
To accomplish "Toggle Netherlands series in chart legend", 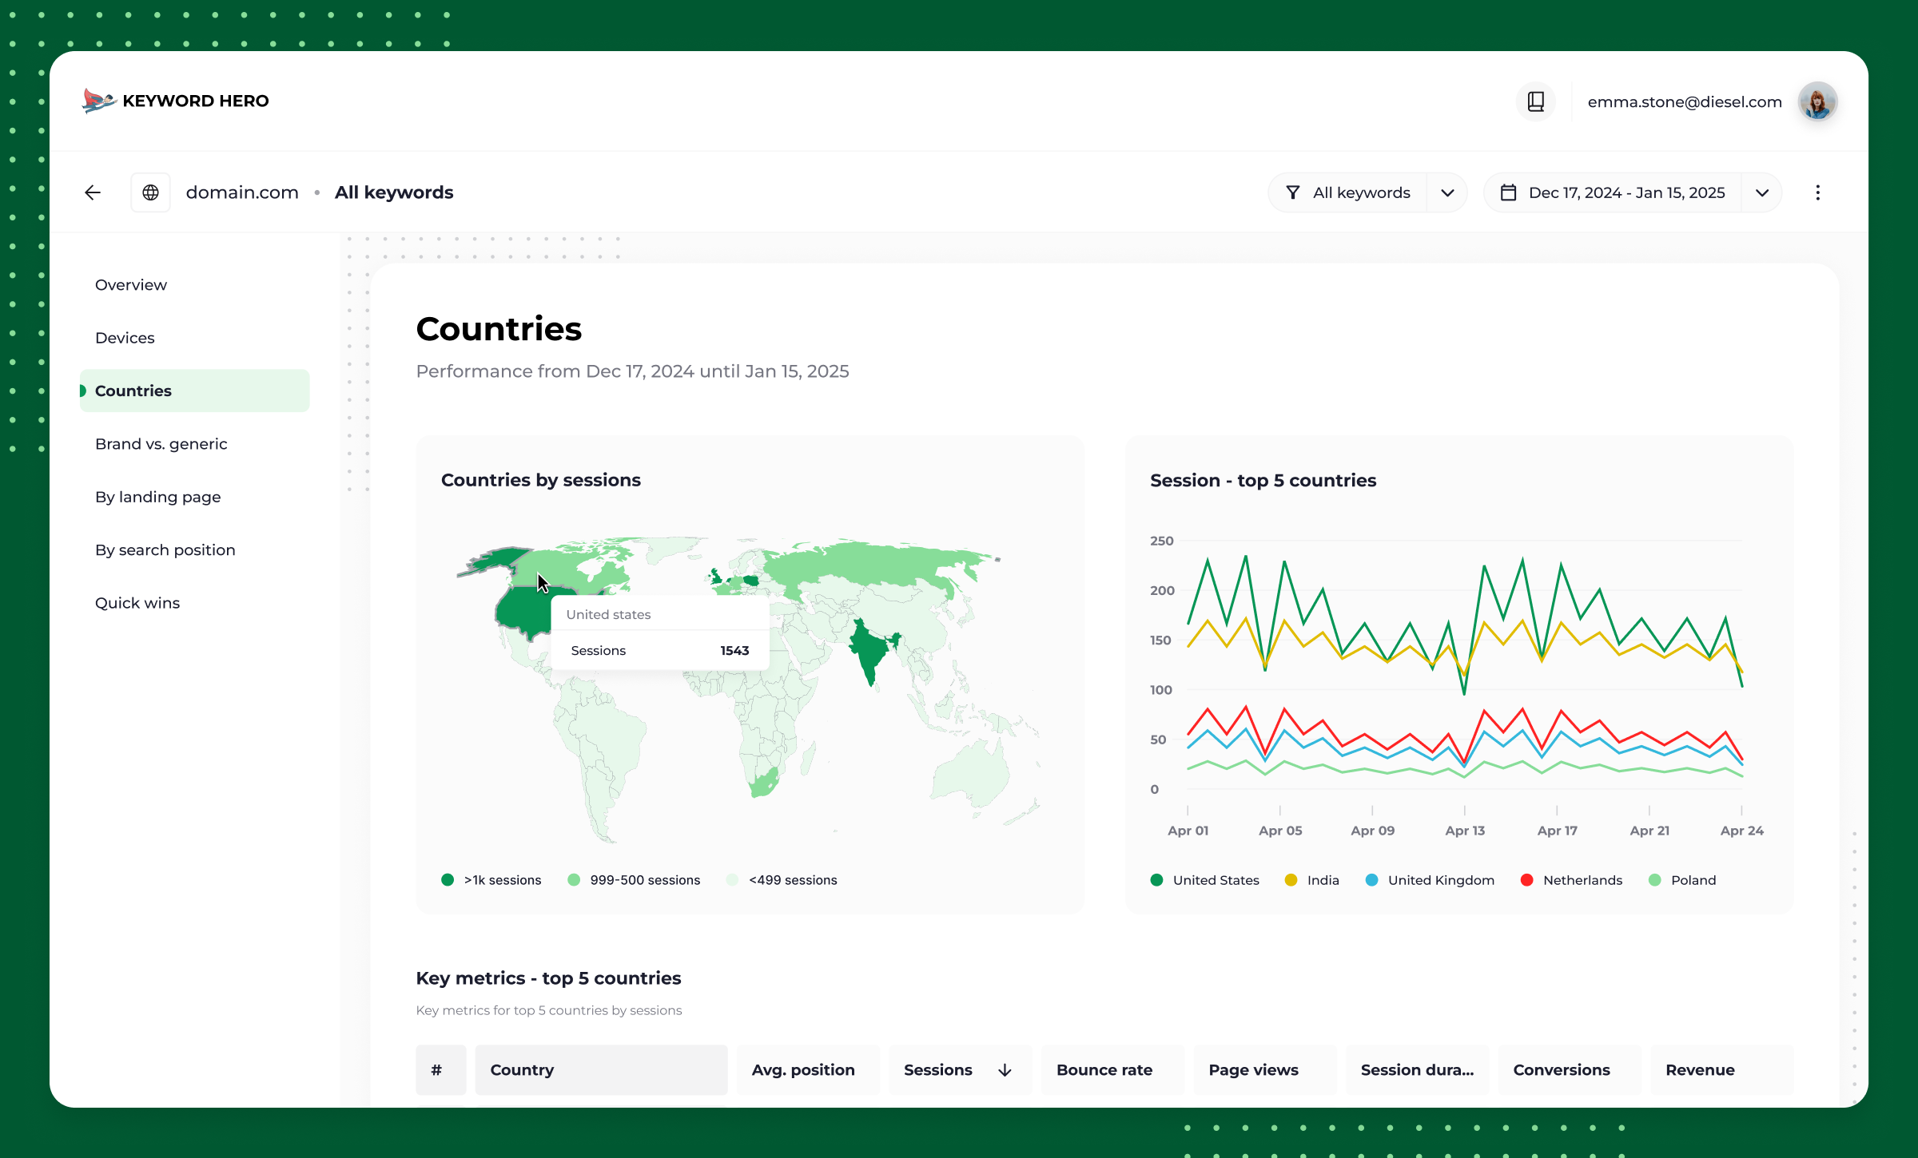I will [1571, 879].
